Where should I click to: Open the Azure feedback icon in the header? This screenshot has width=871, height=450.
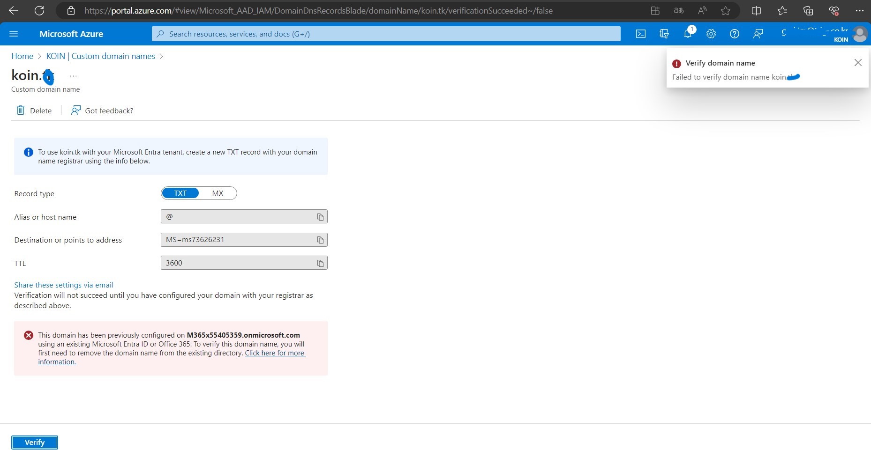pyautogui.click(x=758, y=34)
